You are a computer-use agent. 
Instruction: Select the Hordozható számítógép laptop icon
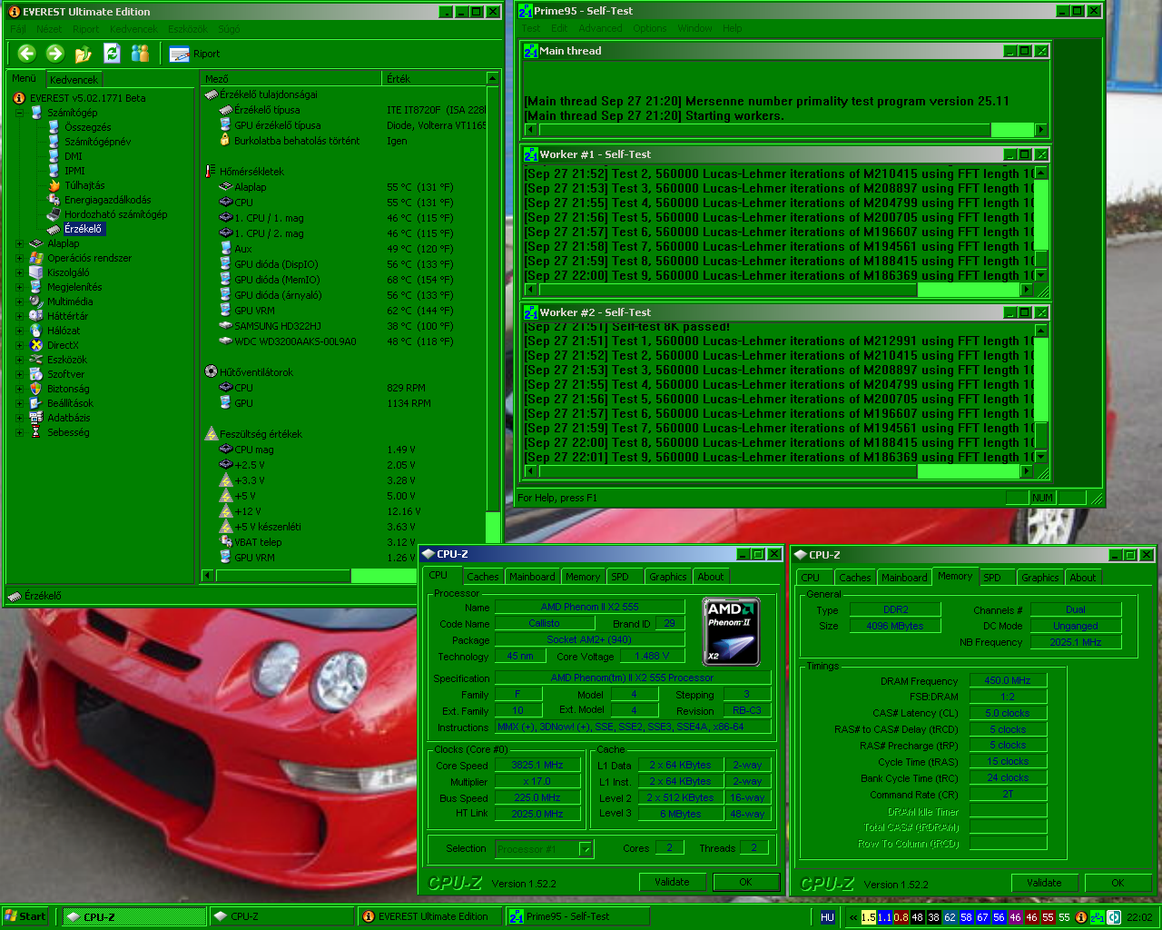tap(54, 214)
